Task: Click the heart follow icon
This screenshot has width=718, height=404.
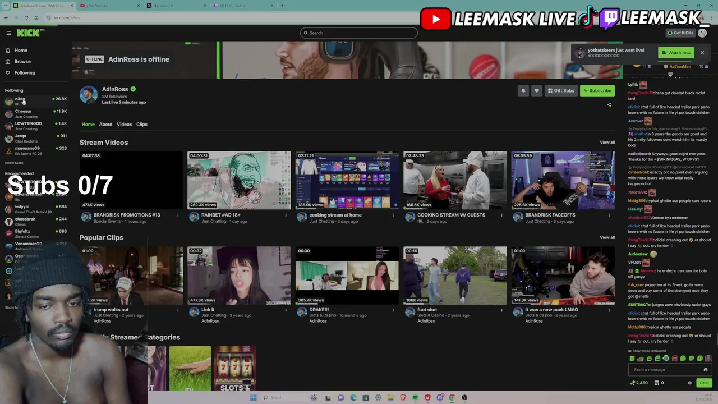Action: pos(537,91)
